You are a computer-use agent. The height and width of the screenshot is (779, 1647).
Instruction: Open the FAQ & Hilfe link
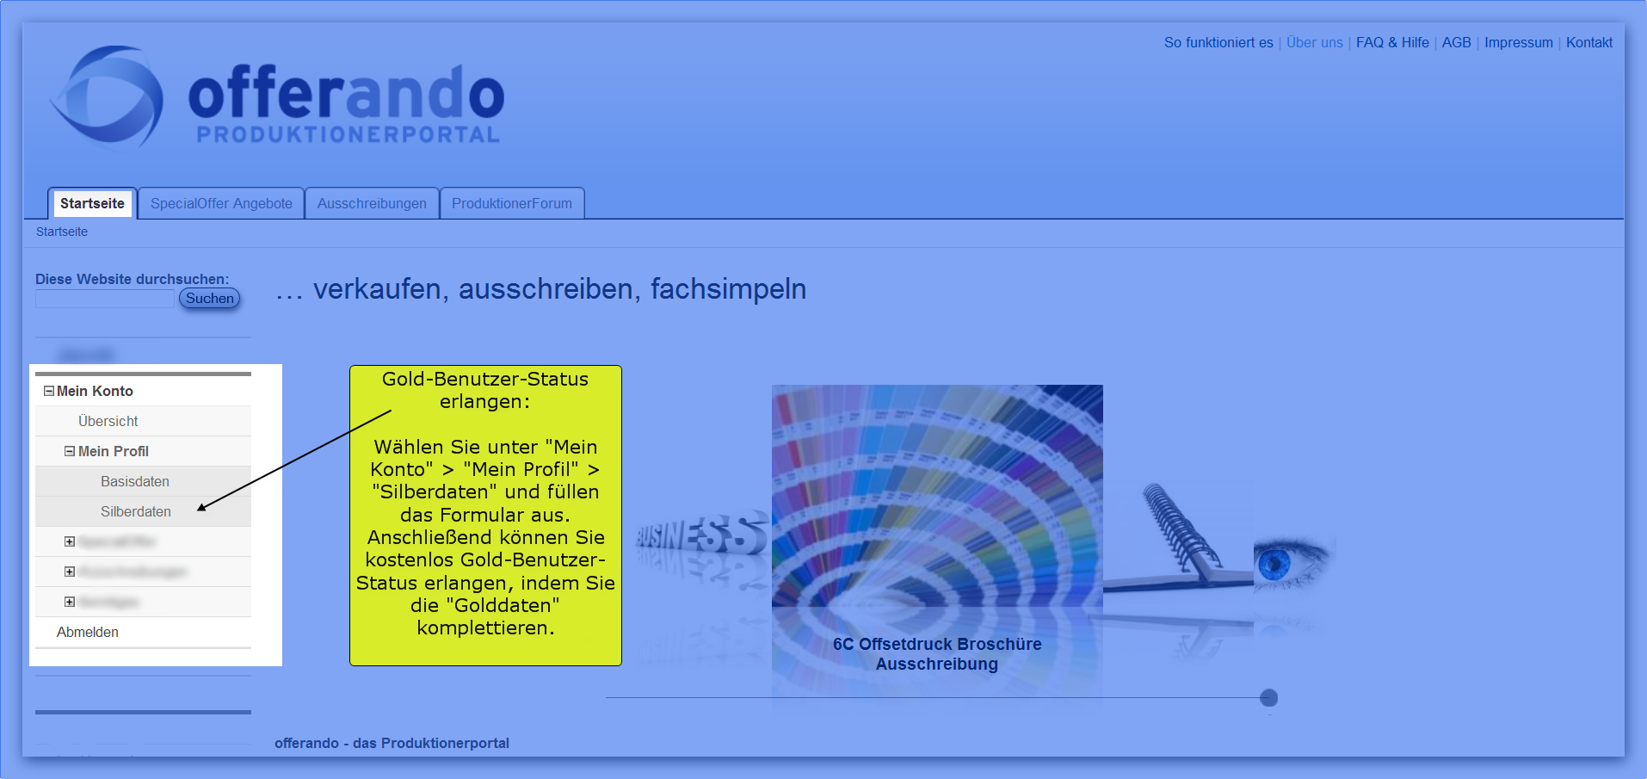[x=1392, y=42]
